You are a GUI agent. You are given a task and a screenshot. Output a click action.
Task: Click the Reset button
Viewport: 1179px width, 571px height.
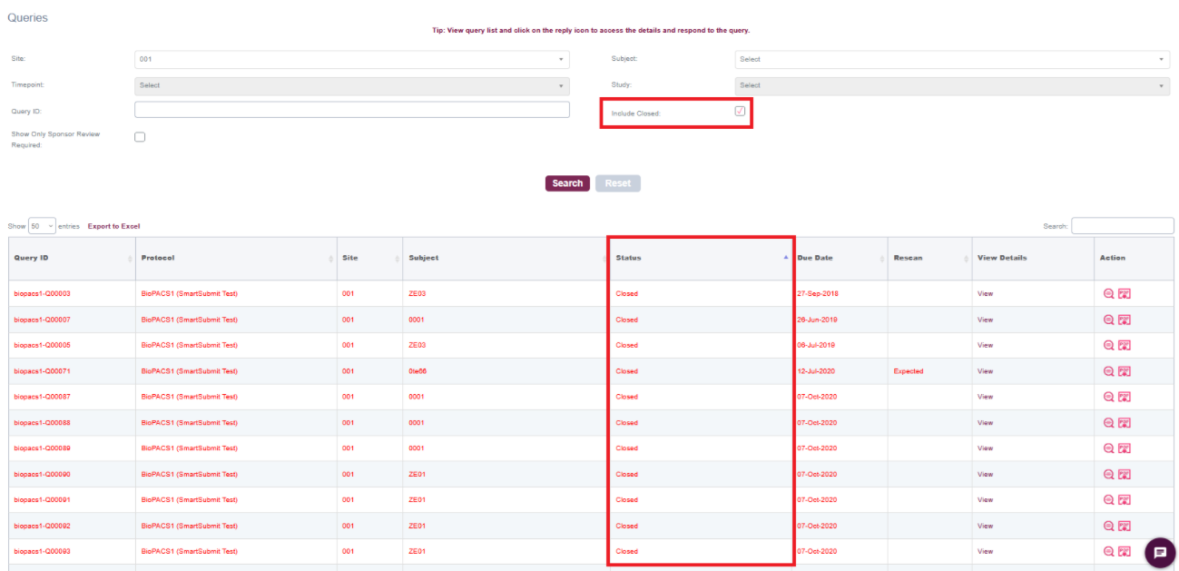click(x=617, y=183)
